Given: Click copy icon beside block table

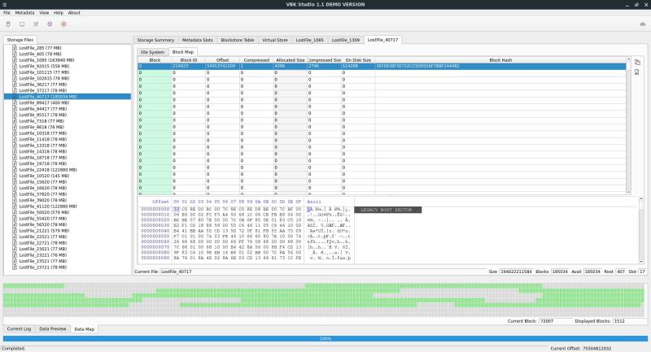Looking at the screenshot, I should click(x=637, y=63).
